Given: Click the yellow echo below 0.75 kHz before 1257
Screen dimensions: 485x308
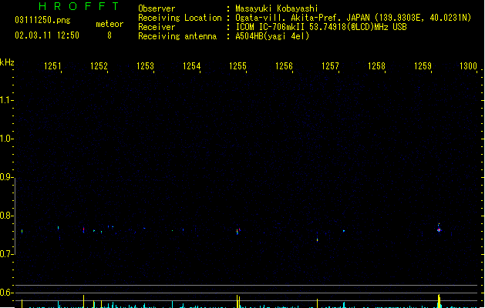Looking at the screenshot, I should point(318,239).
